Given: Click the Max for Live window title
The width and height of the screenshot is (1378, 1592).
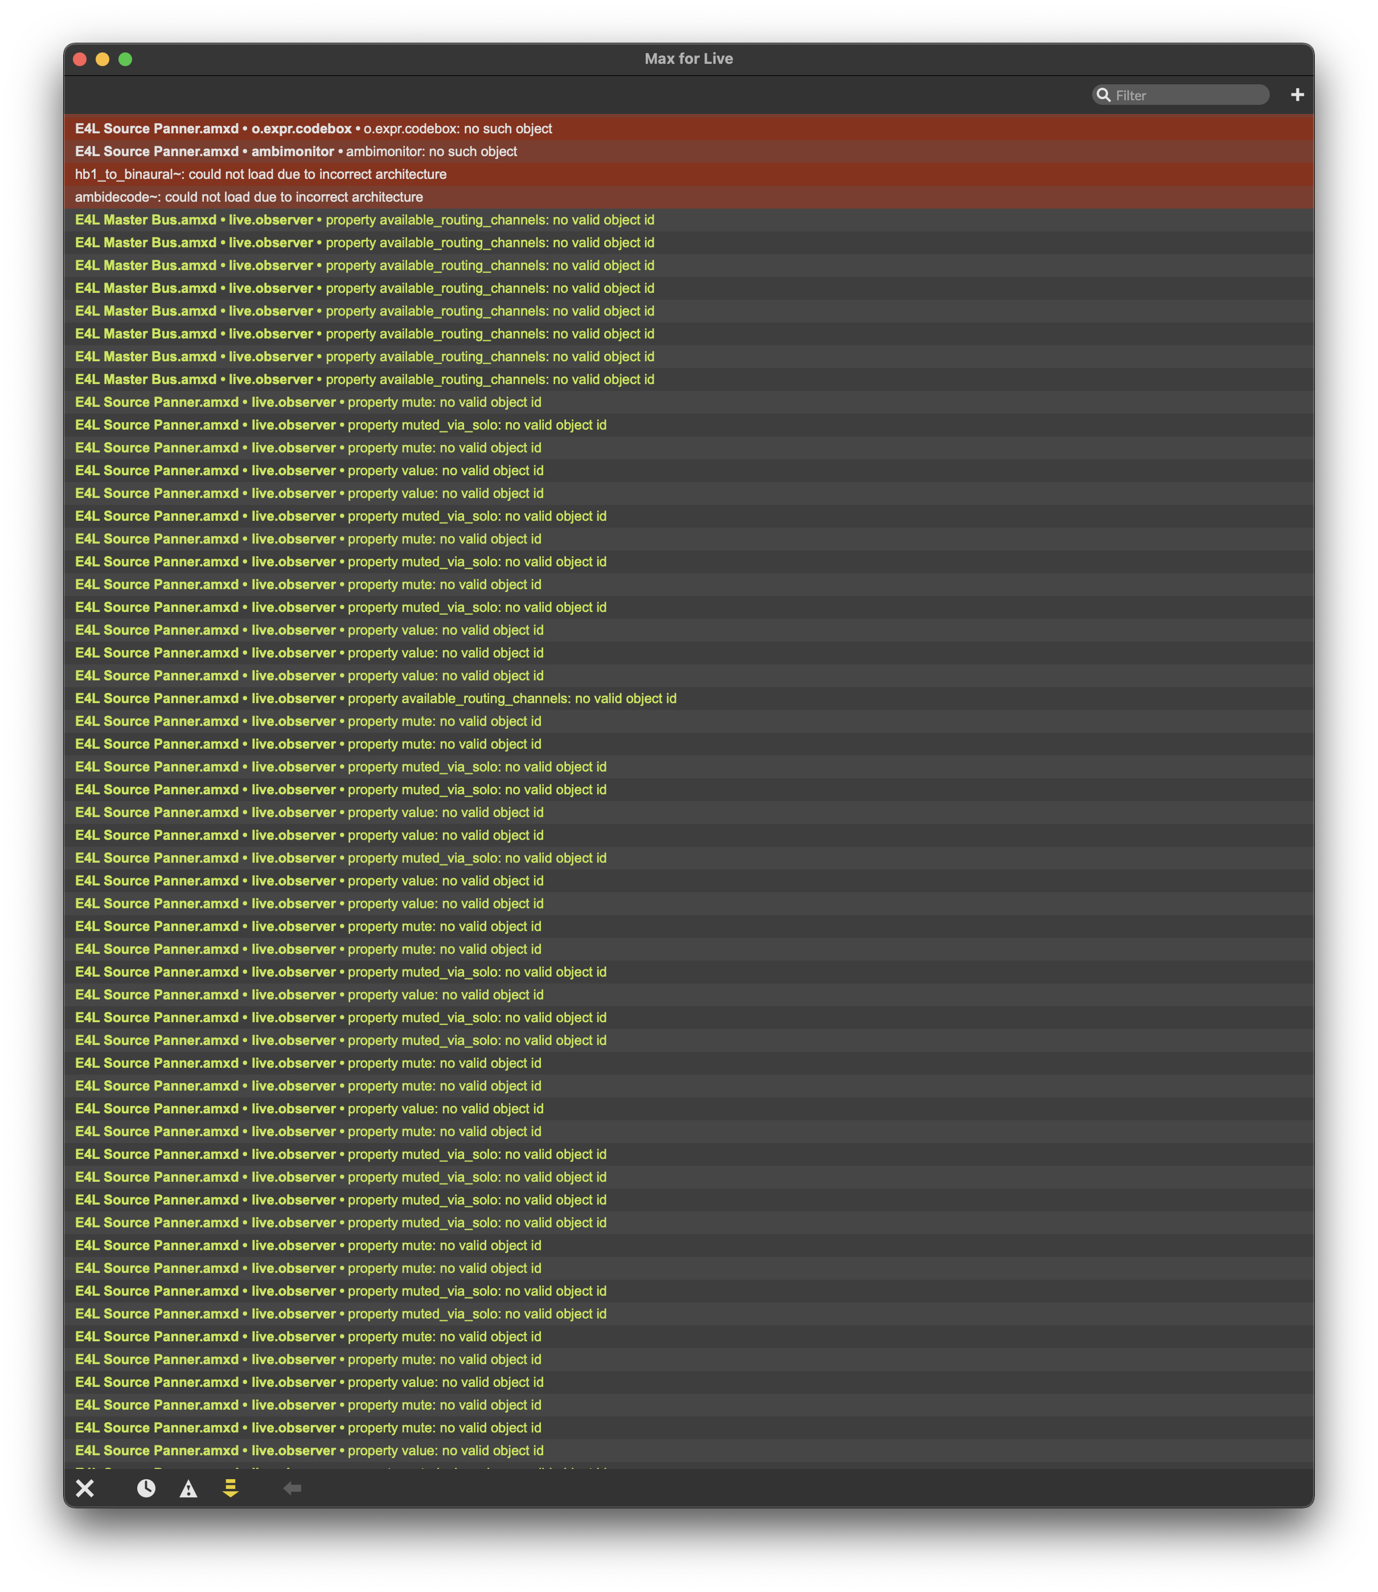Looking at the screenshot, I should coord(688,59).
